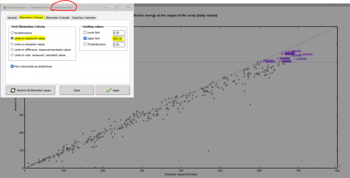Select Limits on difference measured-simulated values
Screen dimensions: 350x178
12,50
